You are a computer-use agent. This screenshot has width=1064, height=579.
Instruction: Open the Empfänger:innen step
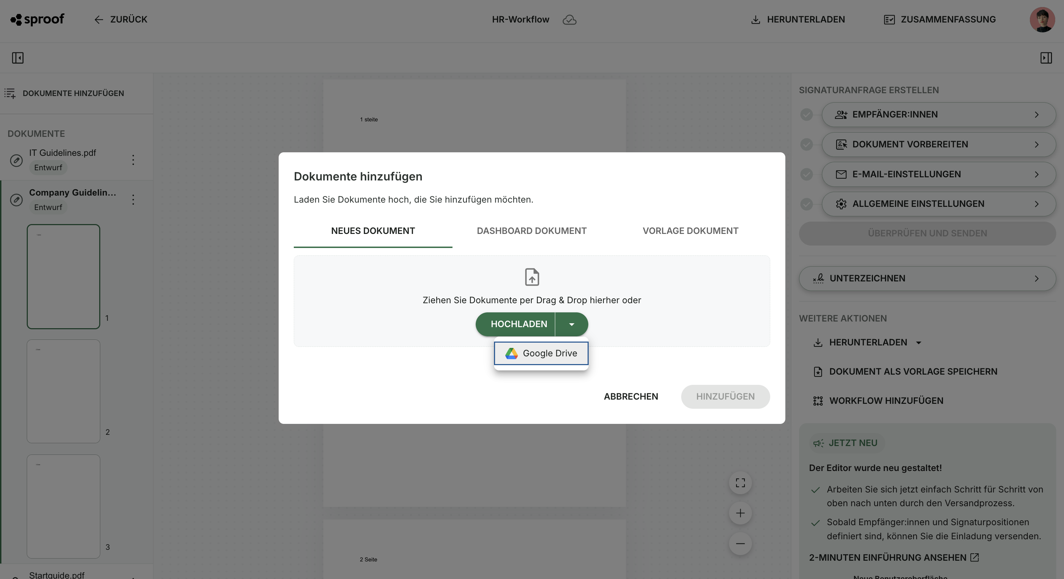[x=938, y=114]
